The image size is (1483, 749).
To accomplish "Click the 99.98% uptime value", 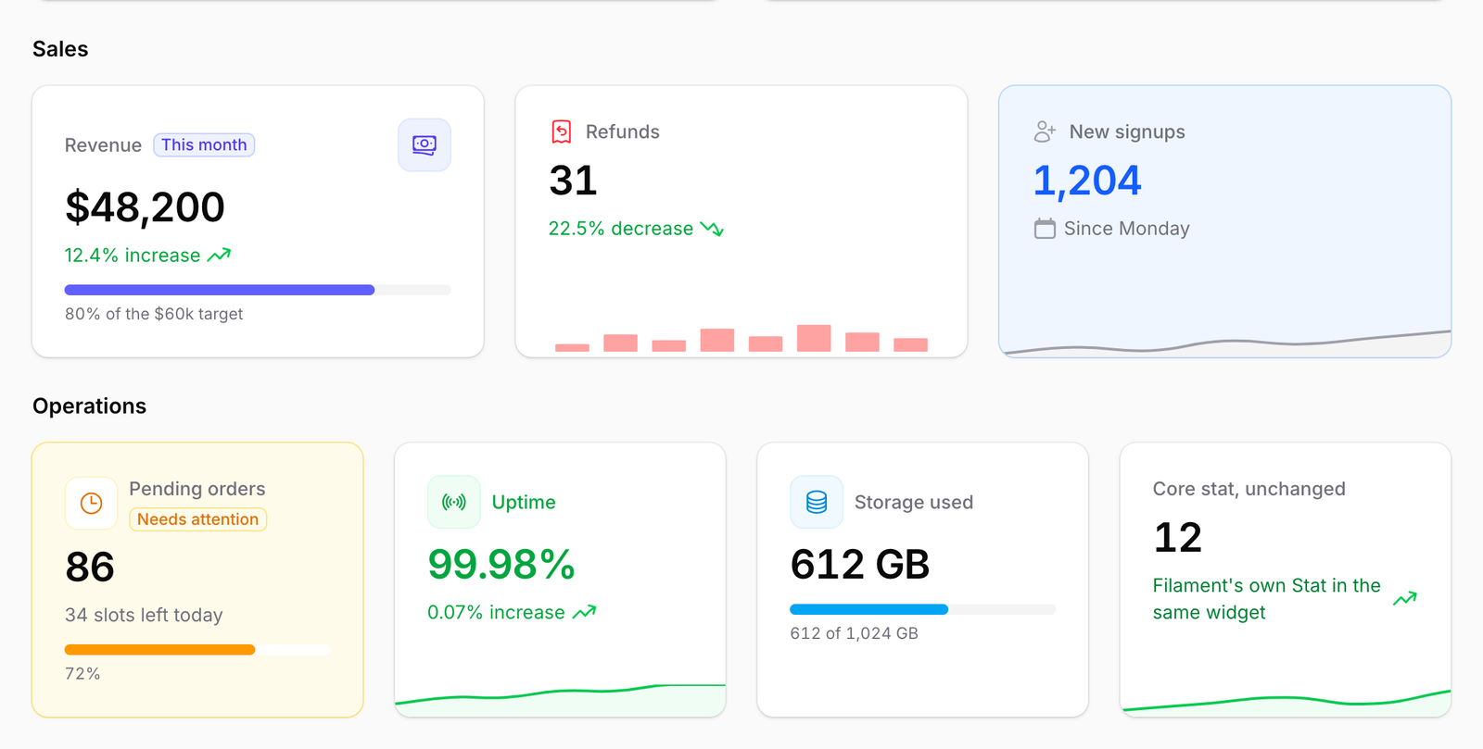I will (501, 565).
